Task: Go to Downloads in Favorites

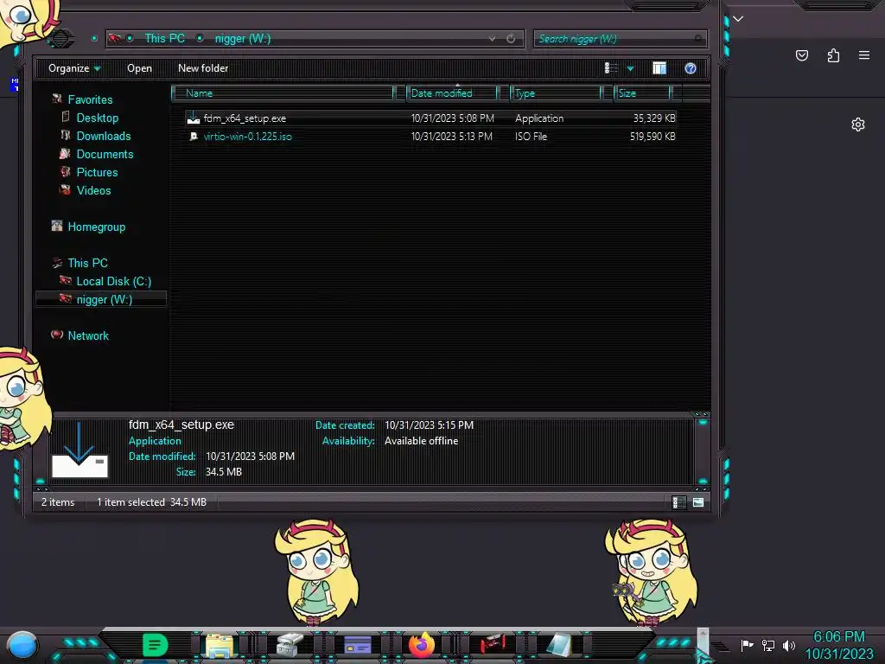Action: click(104, 136)
